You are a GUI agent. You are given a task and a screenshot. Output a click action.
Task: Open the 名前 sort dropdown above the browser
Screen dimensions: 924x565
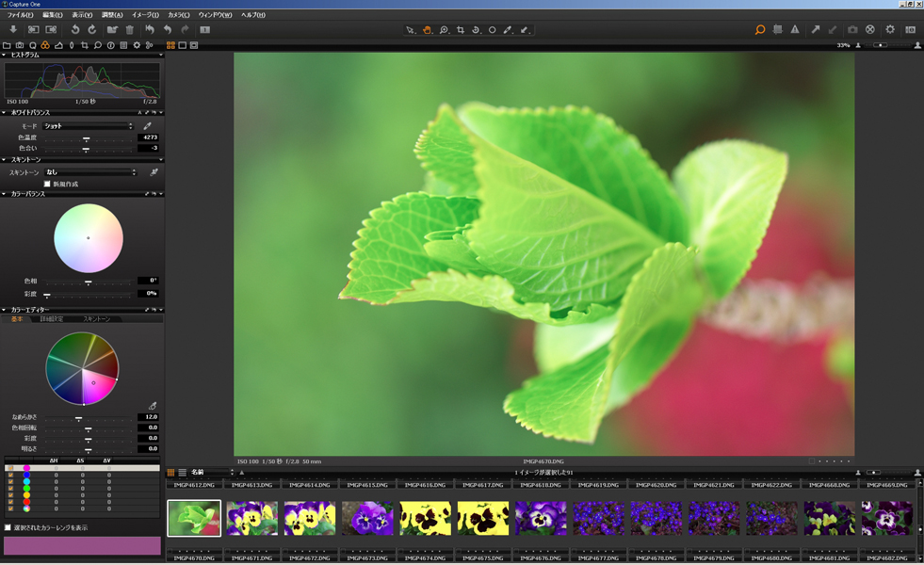click(x=212, y=473)
